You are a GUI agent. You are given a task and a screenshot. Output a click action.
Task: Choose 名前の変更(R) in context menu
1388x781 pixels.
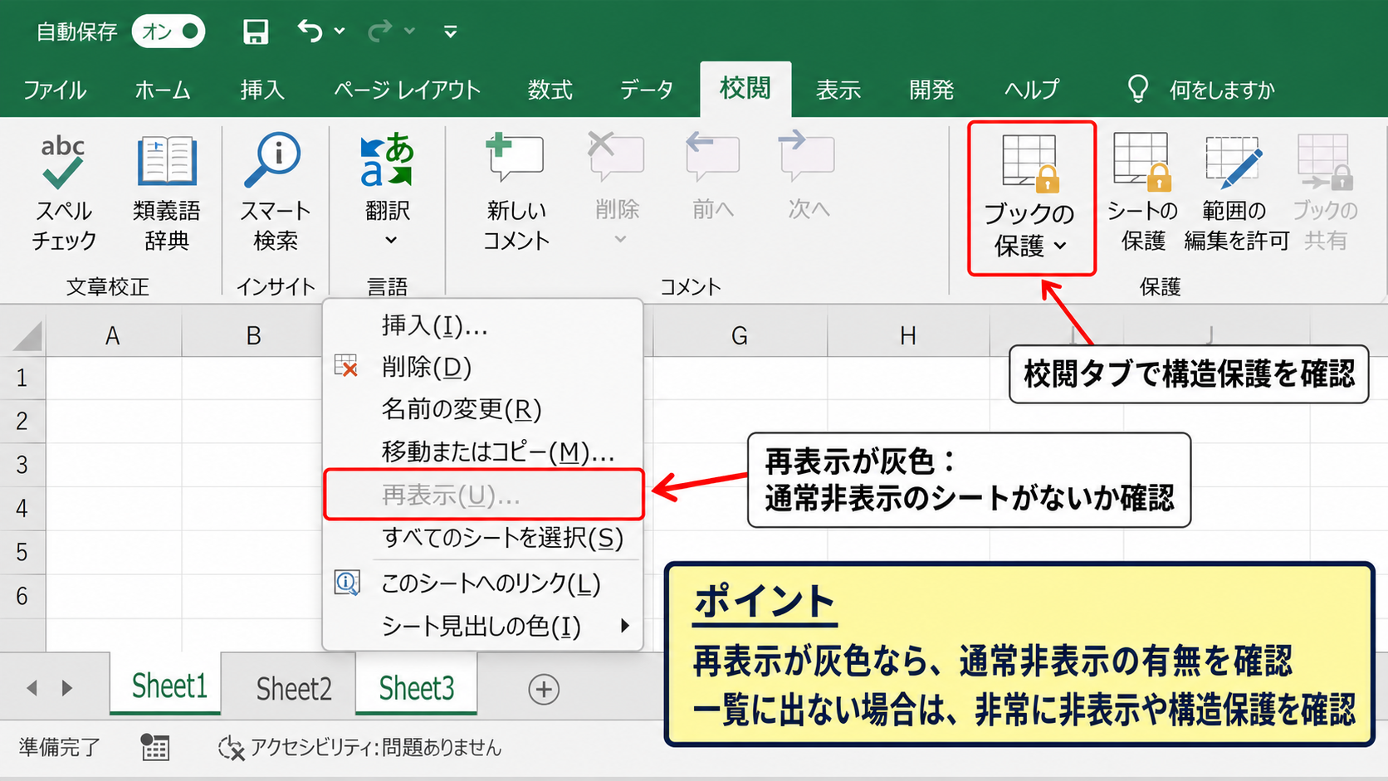click(x=482, y=409)
